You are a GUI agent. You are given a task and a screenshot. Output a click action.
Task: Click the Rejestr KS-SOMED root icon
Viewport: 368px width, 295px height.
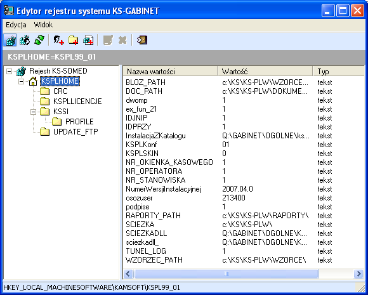pos(21,71)
